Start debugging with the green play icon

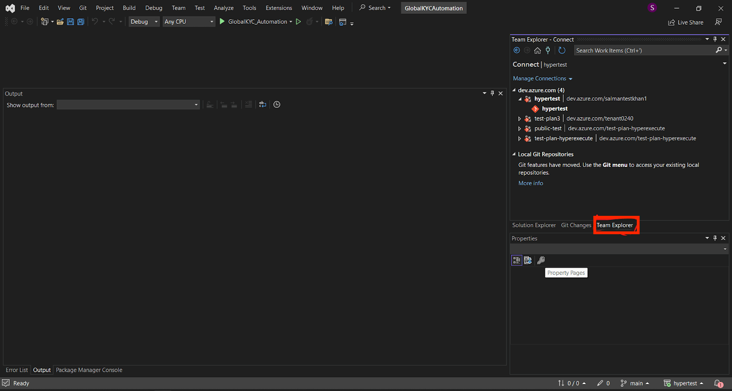tap(222, 21)
